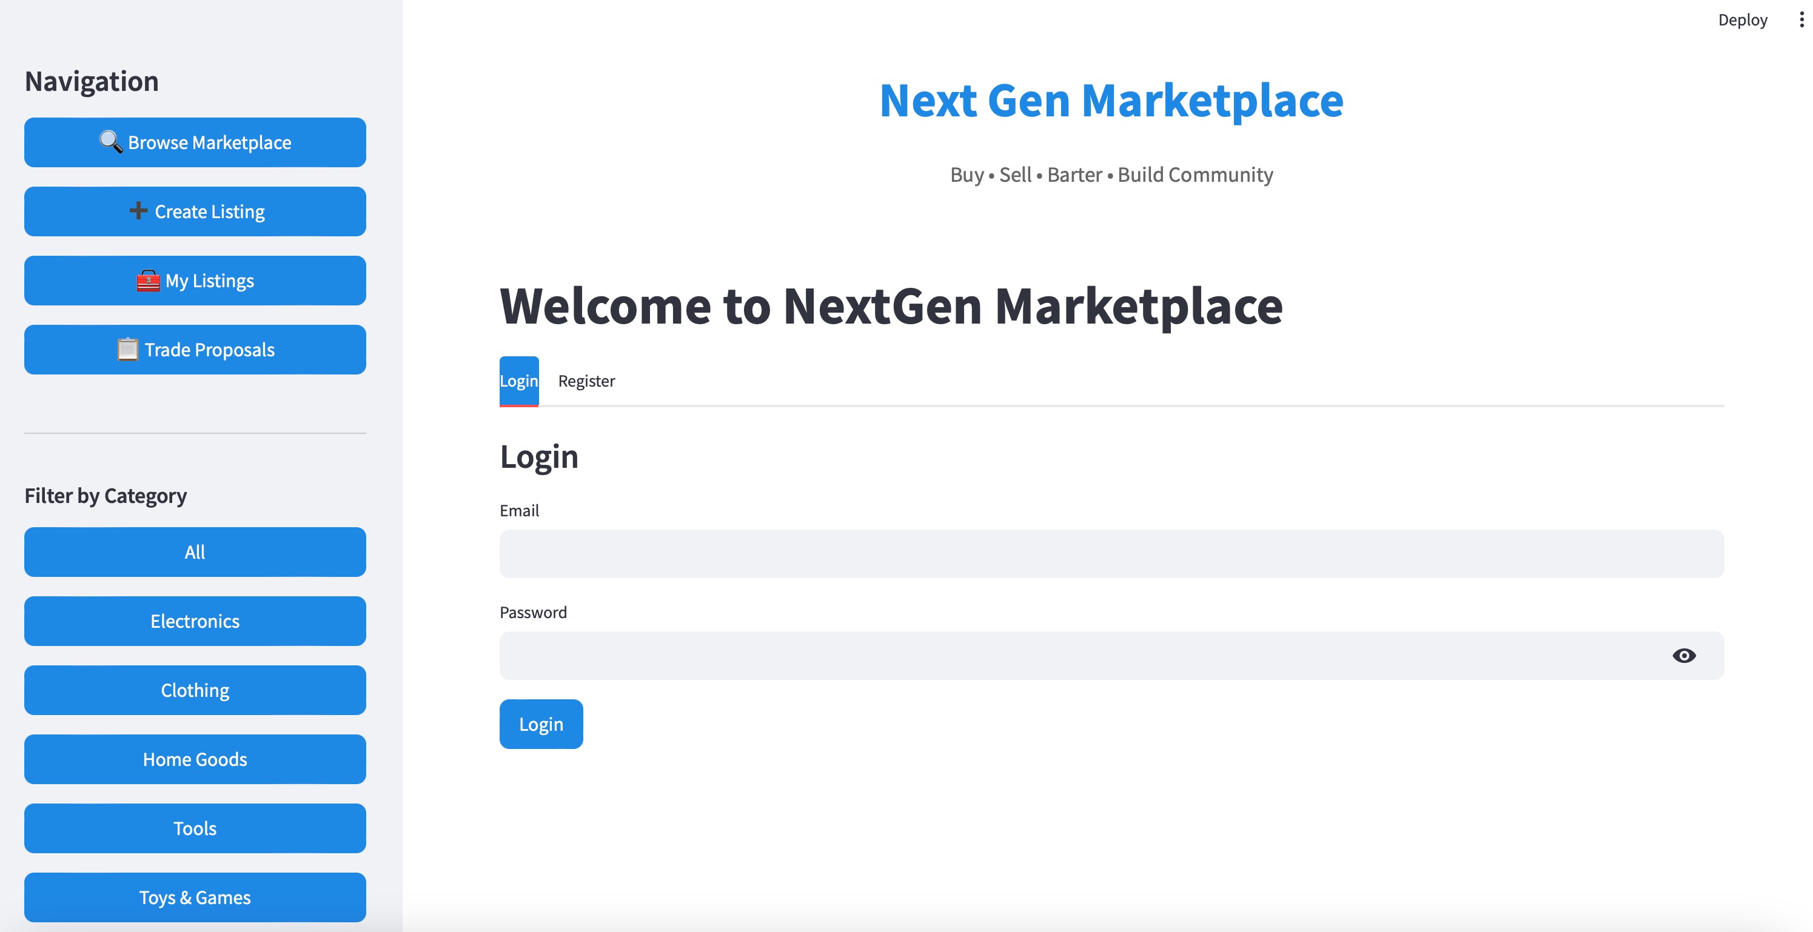Viewport: 1813px width, 932px height.
Task: Focus the Email input field
Action: (x=1111, y=554)
